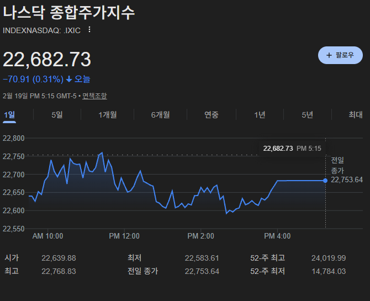Click the 전일 종가 label on chart
Image resolution: width=370 pixels, height=301 pixels.
pos(337,165)
